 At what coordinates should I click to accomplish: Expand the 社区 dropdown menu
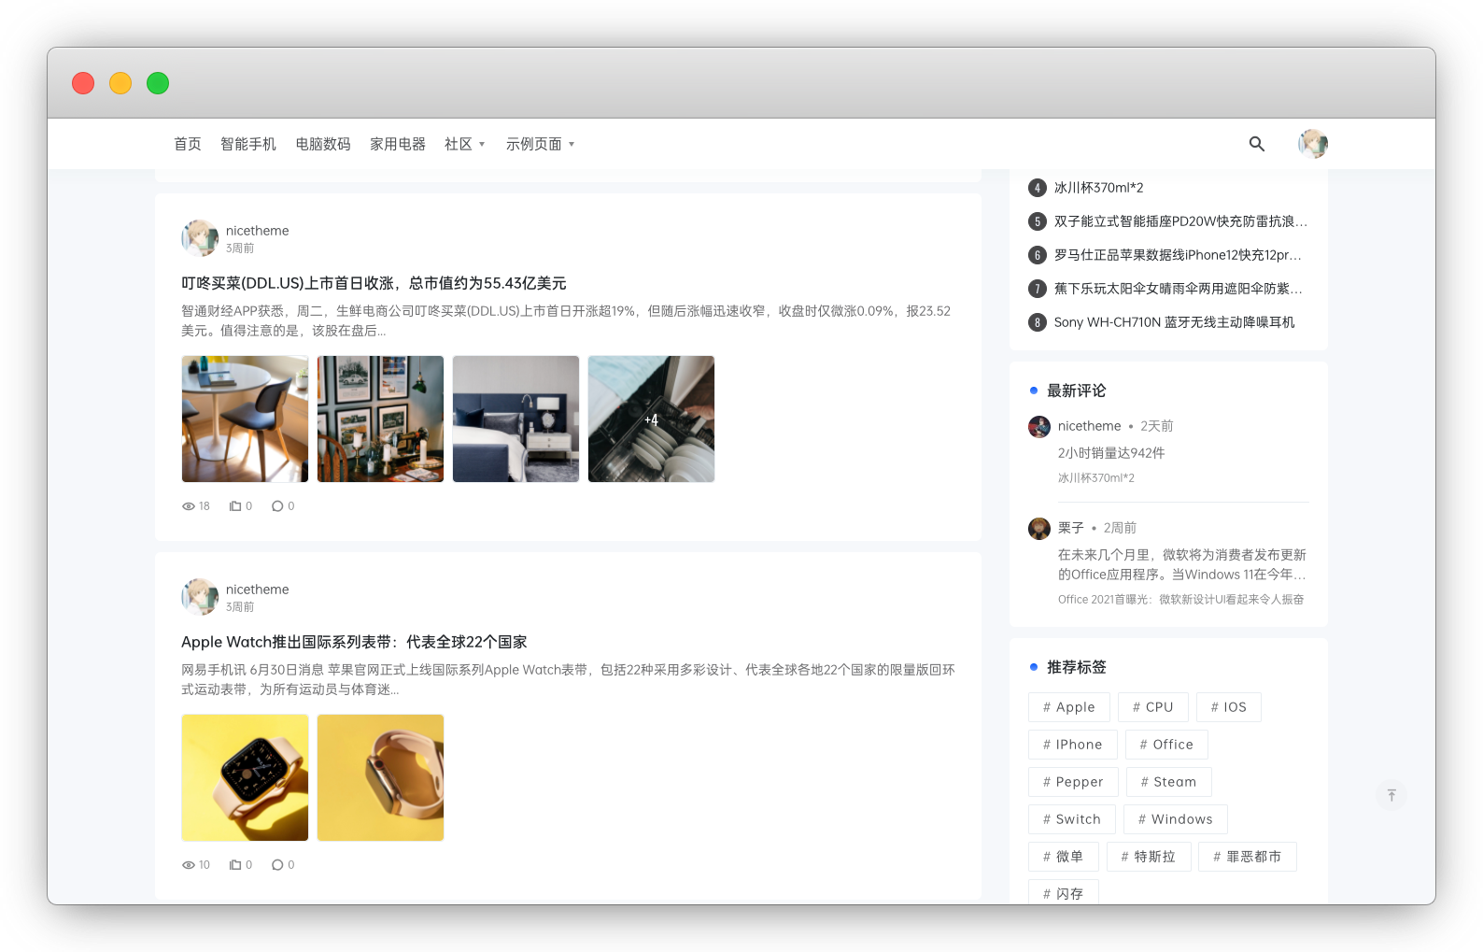pos(465,144)
